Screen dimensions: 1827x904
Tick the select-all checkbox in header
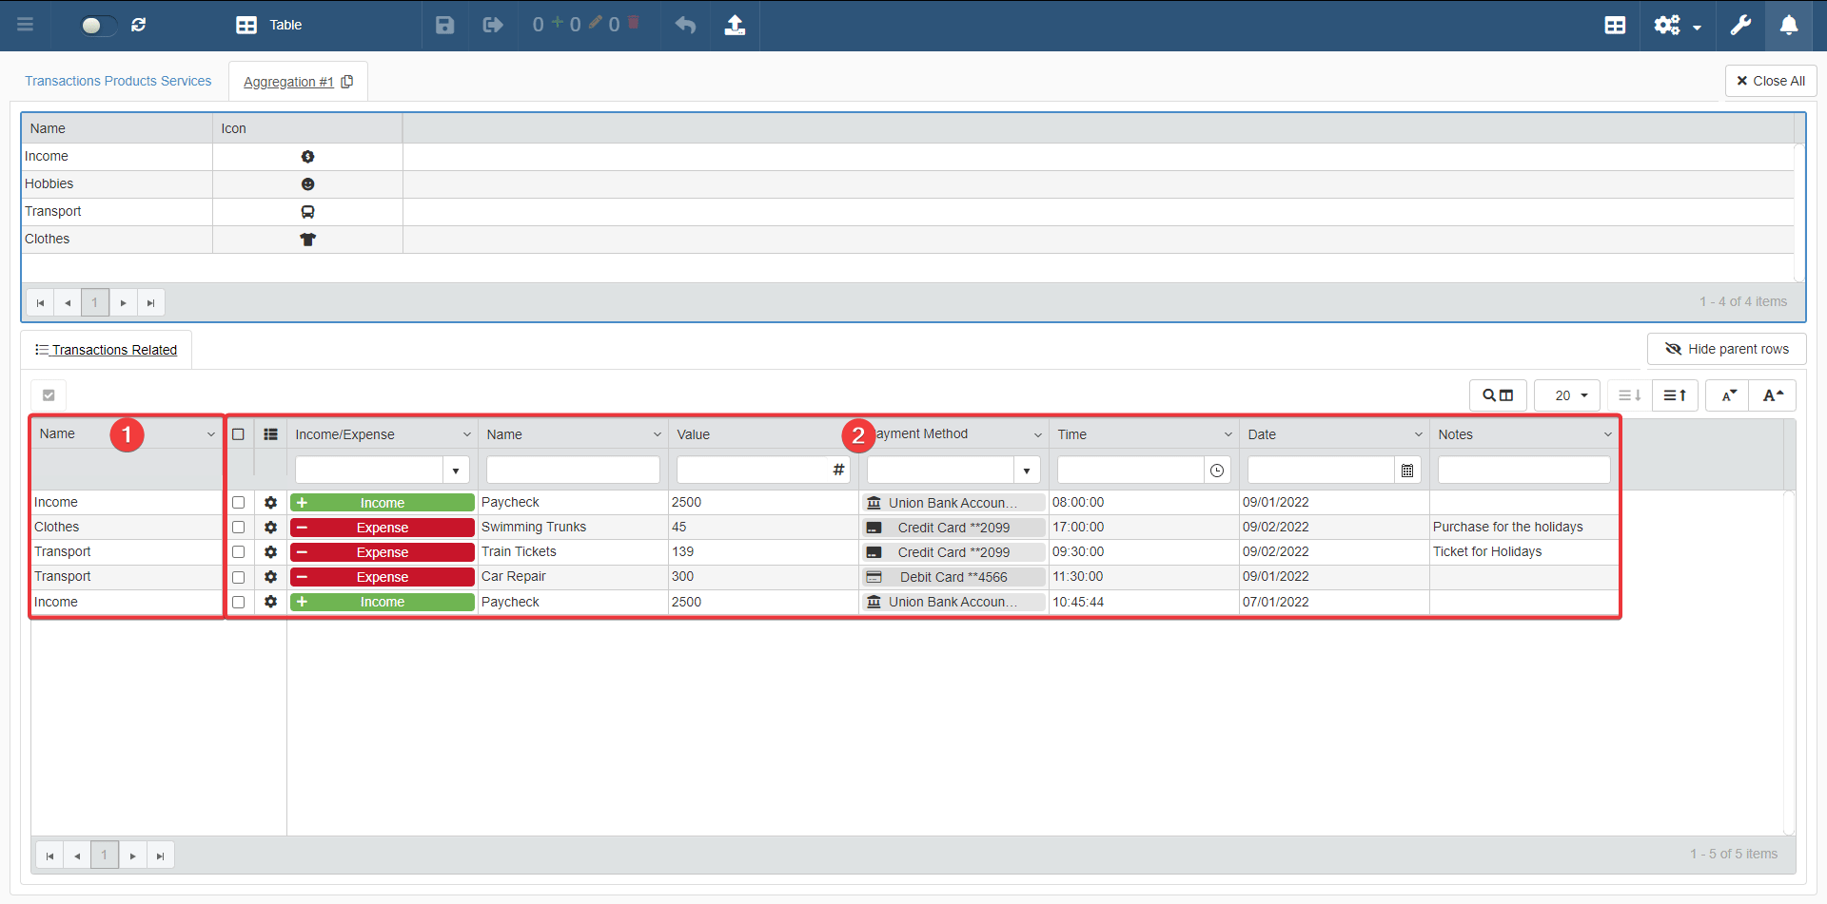tap(239, 434)
